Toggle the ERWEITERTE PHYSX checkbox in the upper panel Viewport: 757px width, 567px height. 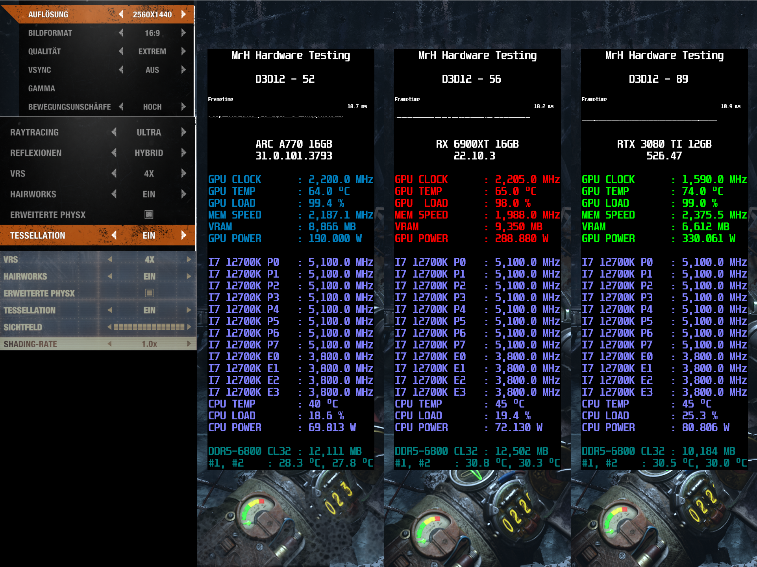148,215
